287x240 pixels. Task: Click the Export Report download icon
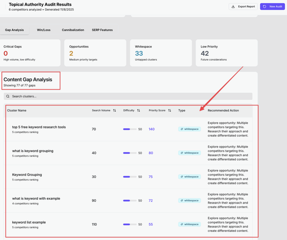pyautogui.click(x=233, y=7)
